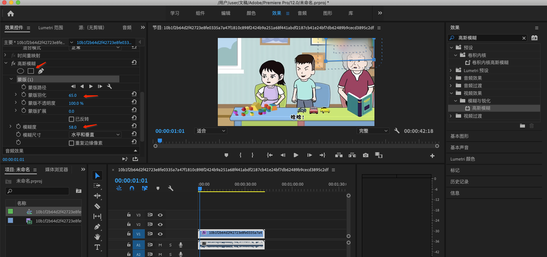Select the free-draw bezier pen mask tool
This screenshot has width=547, height=257.
click(x=41, y=71)
